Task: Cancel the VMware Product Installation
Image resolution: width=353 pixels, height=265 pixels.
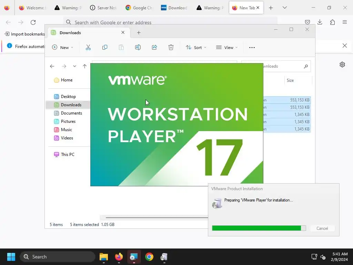Action: [322, 228]
